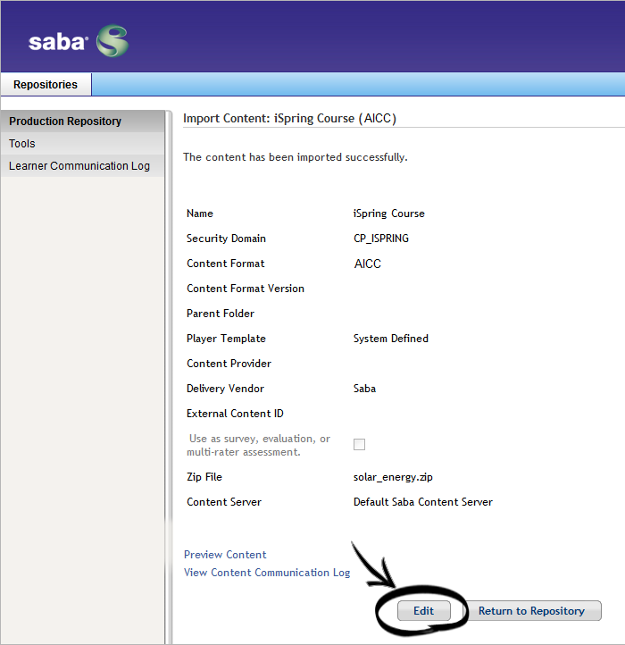Click the Saba delivery vendor value
The width and height of the screenshot is (625, 645).
click(364, 389)
